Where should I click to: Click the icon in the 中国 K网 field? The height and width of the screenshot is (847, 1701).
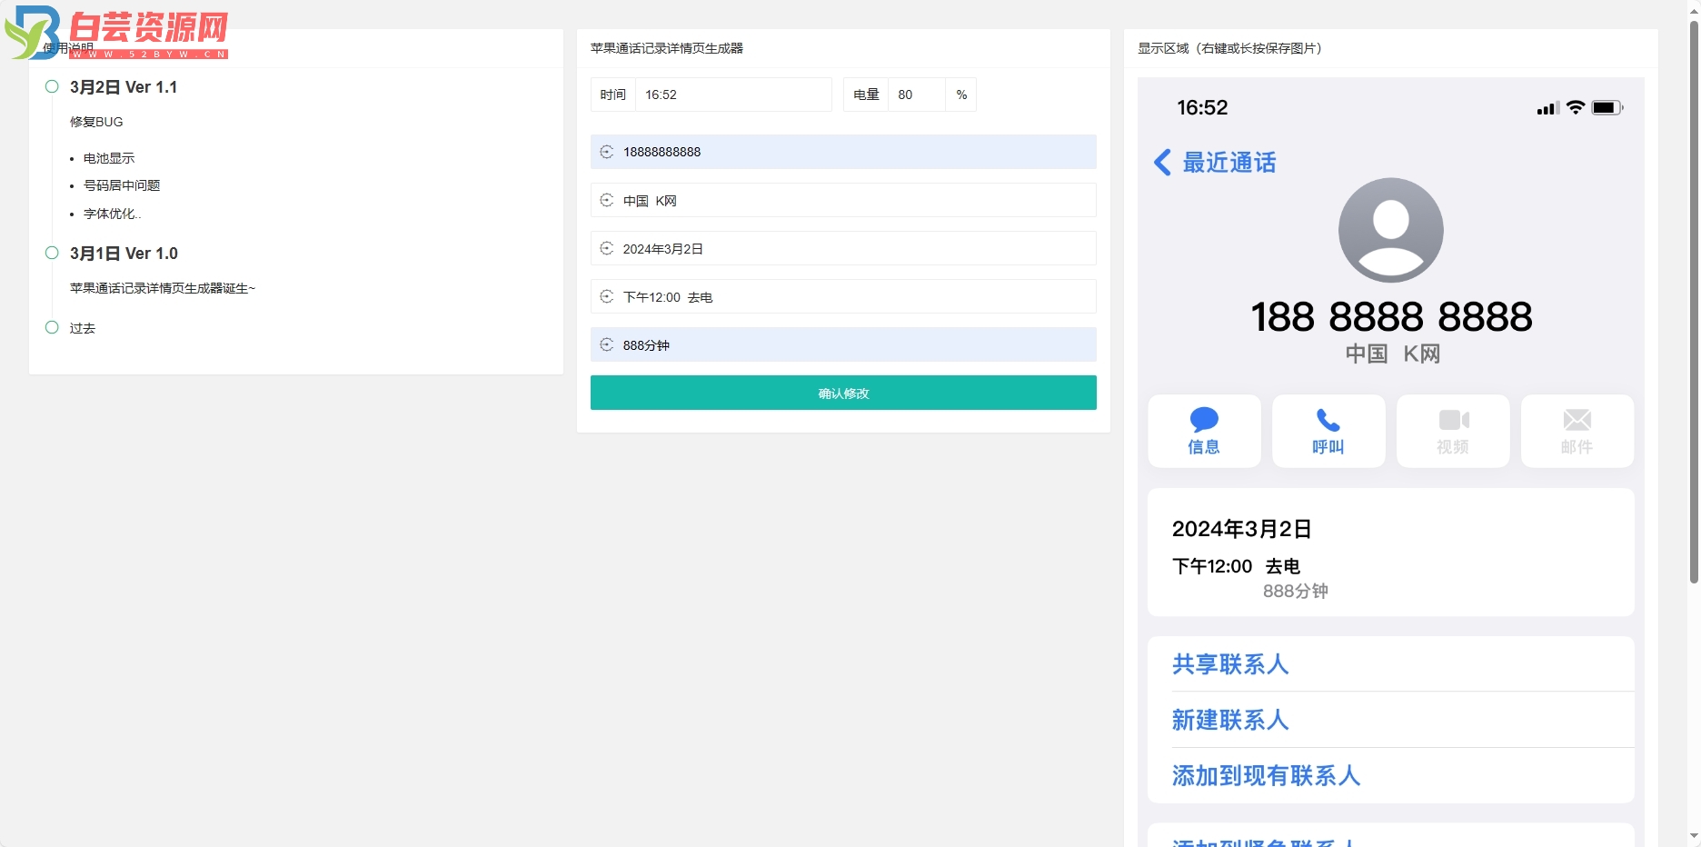tap(607, 200)
